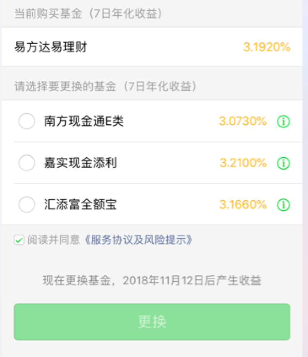The width and height of the screenshot is (308, 357).
Task: Uncheck the 阅读并同意 agreement checkbox
Action: point(19,240)
